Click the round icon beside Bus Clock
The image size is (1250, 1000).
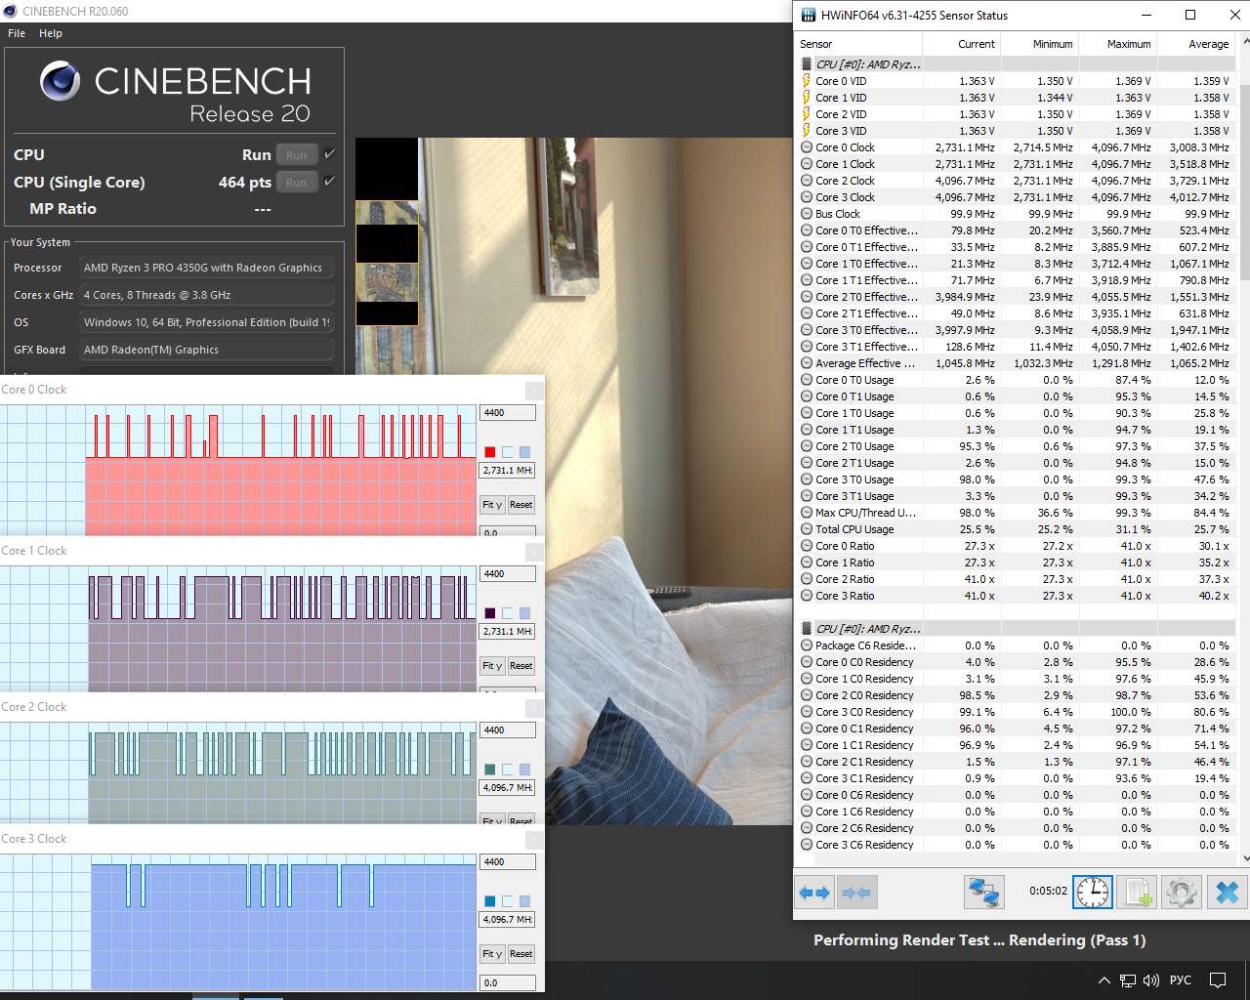pos(807,214)
